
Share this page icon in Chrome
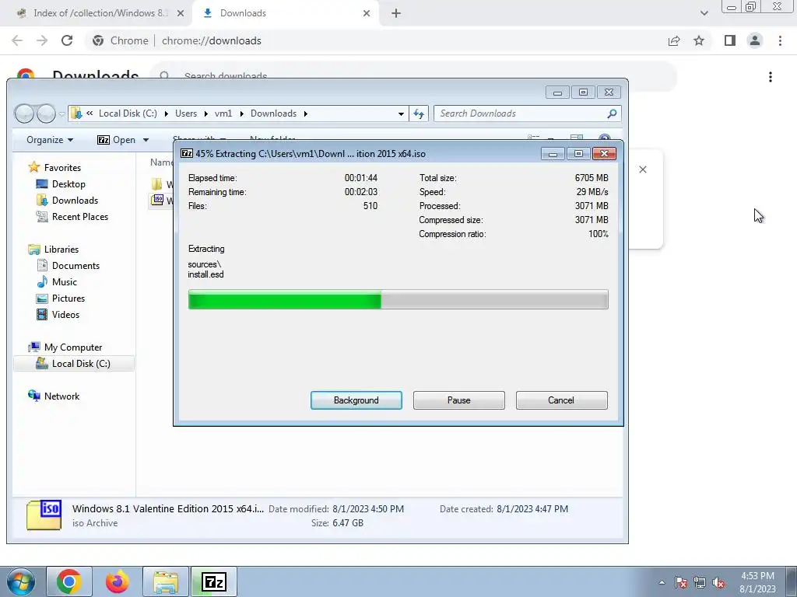click(x=674, y=40)
